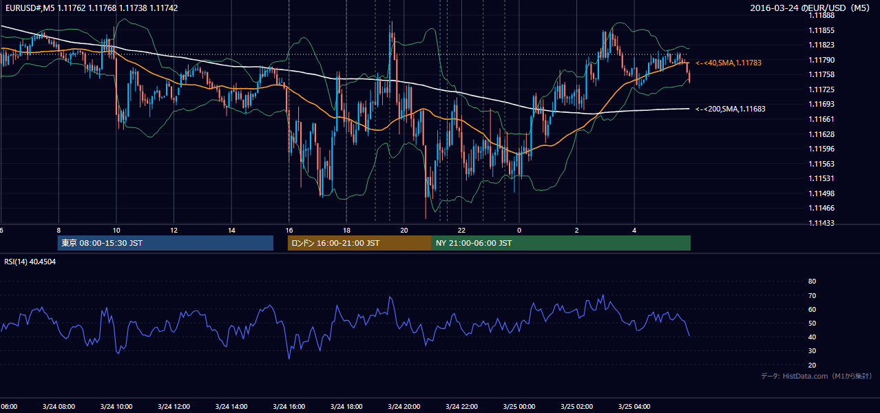This screenshot has height=413, width=880.
Task: Click price axis value 1.11790
Action: click(821, 60)
